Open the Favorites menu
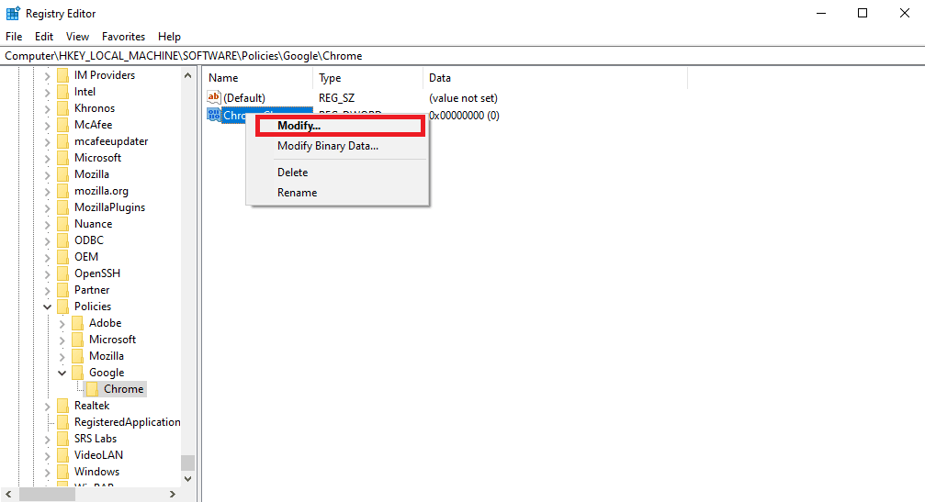Screen dimensions: 925x502 tap(123, 37)
